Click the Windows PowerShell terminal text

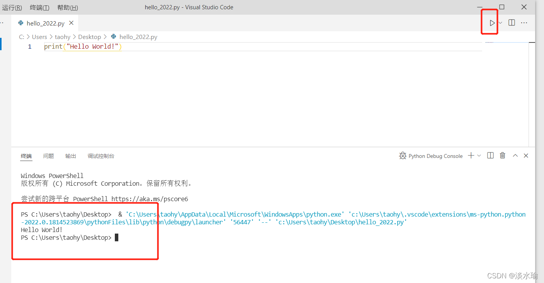(x=52, y=176)
